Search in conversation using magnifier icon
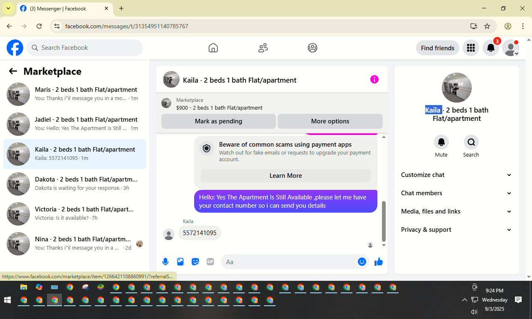532x319 pixels. (471, 142)
